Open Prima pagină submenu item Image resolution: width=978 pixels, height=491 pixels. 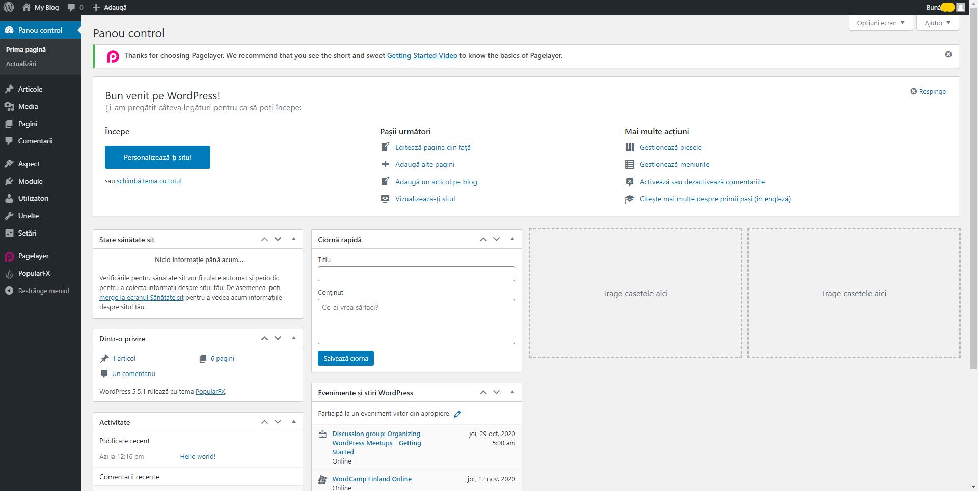point(26,49)
